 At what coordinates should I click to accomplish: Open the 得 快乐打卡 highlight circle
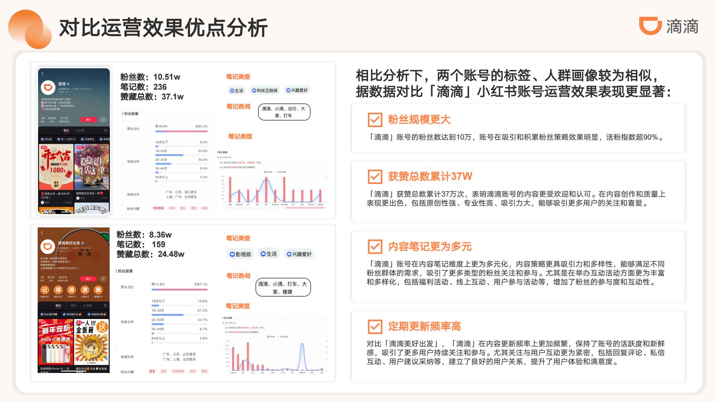58,290
